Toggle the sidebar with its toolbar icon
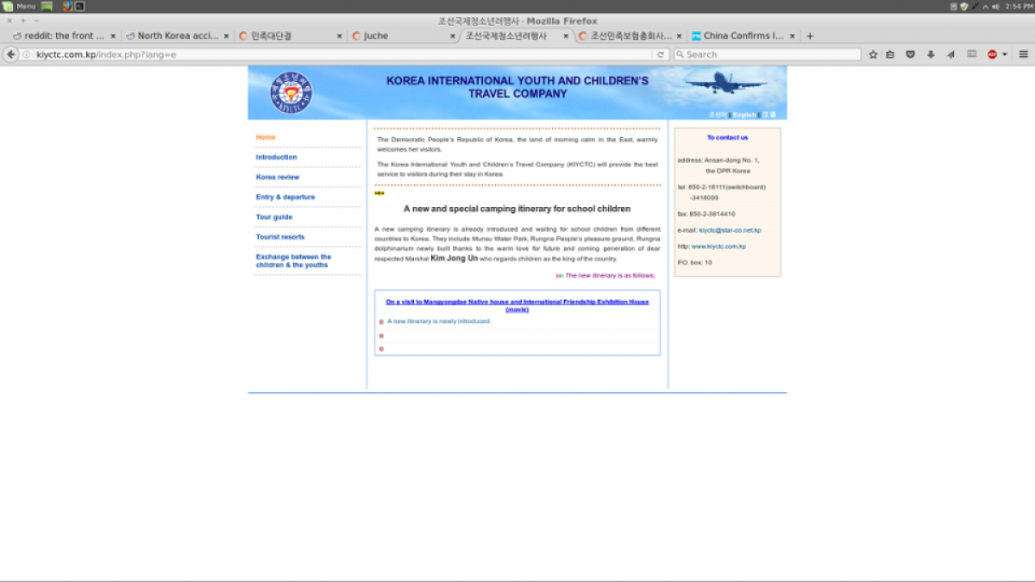 [971, 53]
